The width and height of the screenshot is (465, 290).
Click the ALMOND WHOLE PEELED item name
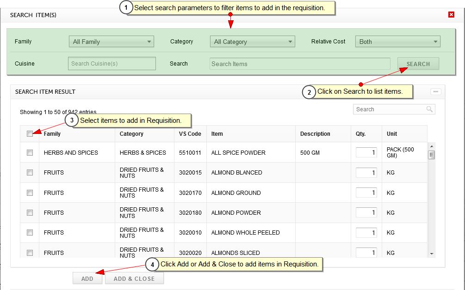click(x=246, y=233)
